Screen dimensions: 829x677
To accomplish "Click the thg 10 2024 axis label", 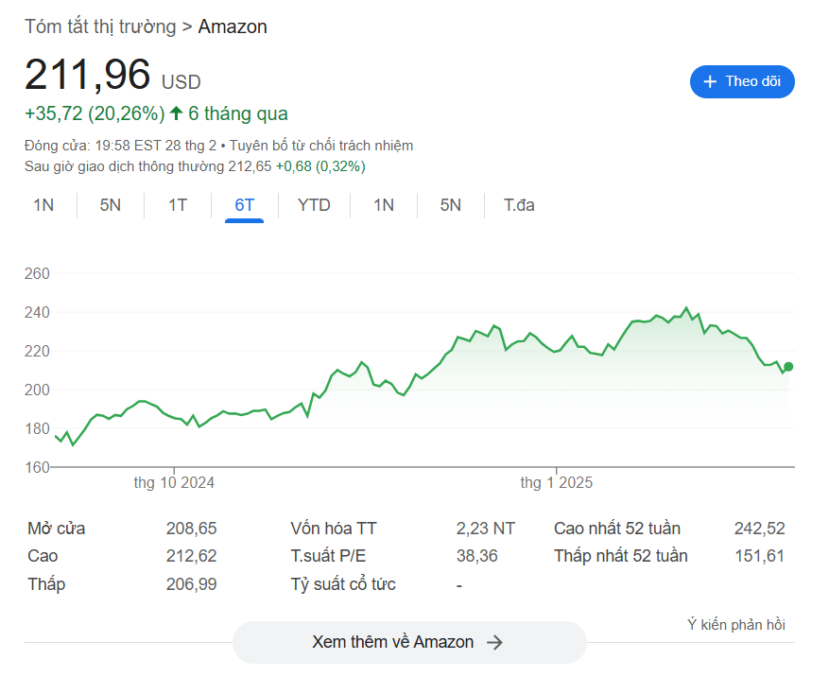I will 174,482.
